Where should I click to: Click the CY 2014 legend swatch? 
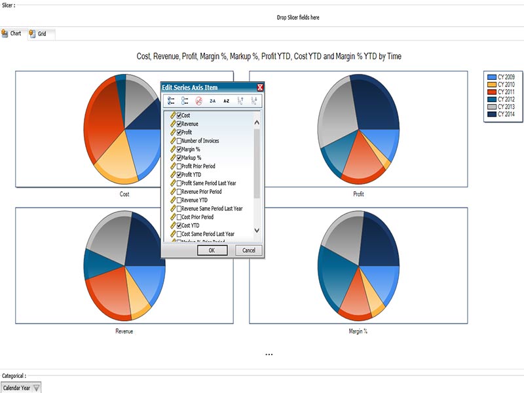[492, 114]
